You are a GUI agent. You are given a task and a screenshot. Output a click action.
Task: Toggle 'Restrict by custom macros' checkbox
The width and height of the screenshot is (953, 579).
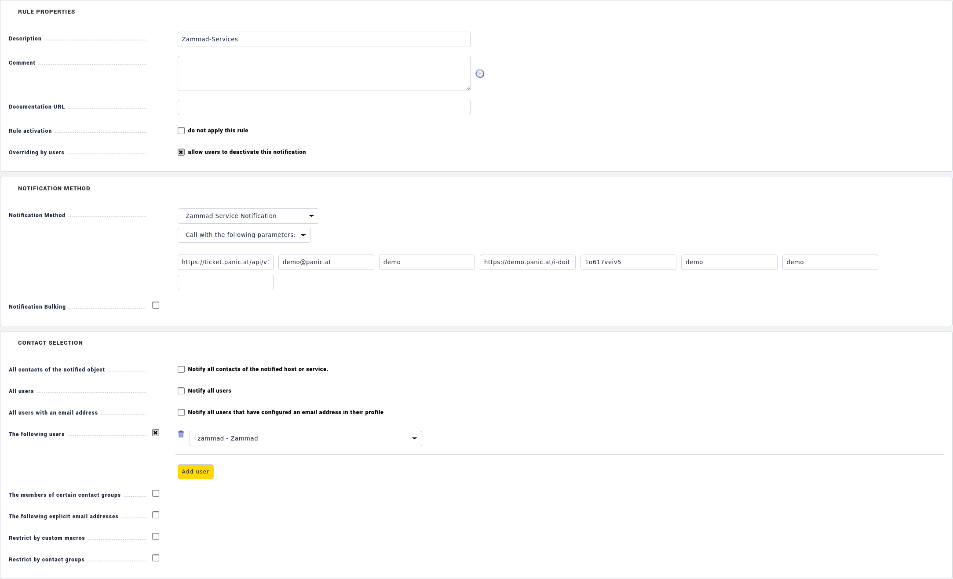point(156,536)
